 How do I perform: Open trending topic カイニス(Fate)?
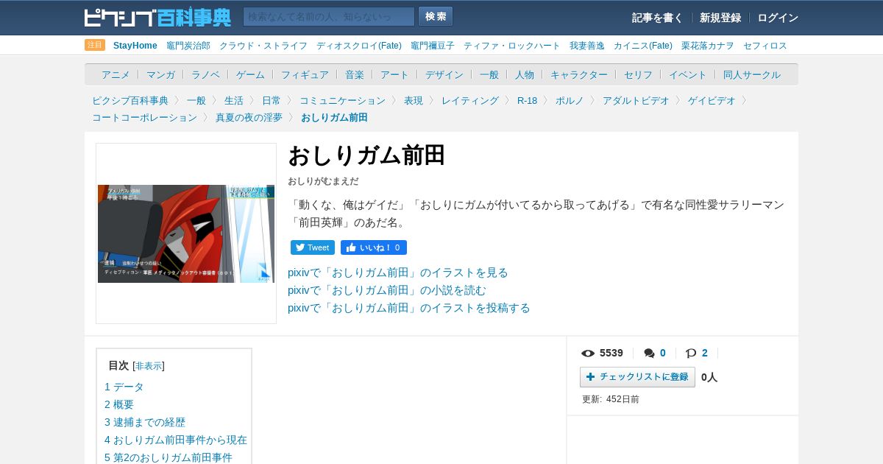coord(643,46)
